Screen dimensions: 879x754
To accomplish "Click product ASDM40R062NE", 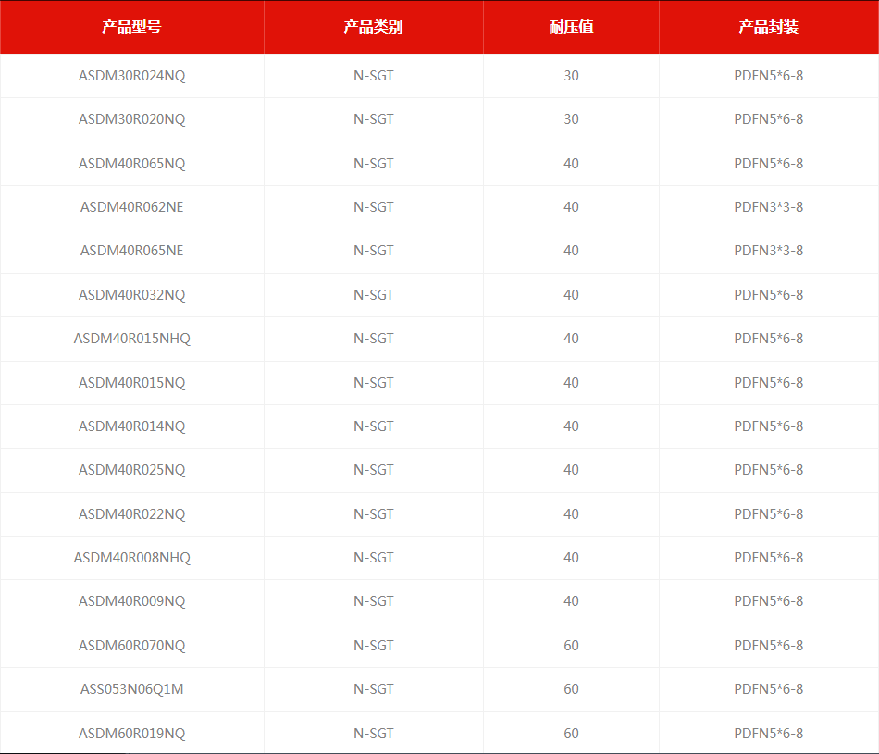I will [131, 207].
